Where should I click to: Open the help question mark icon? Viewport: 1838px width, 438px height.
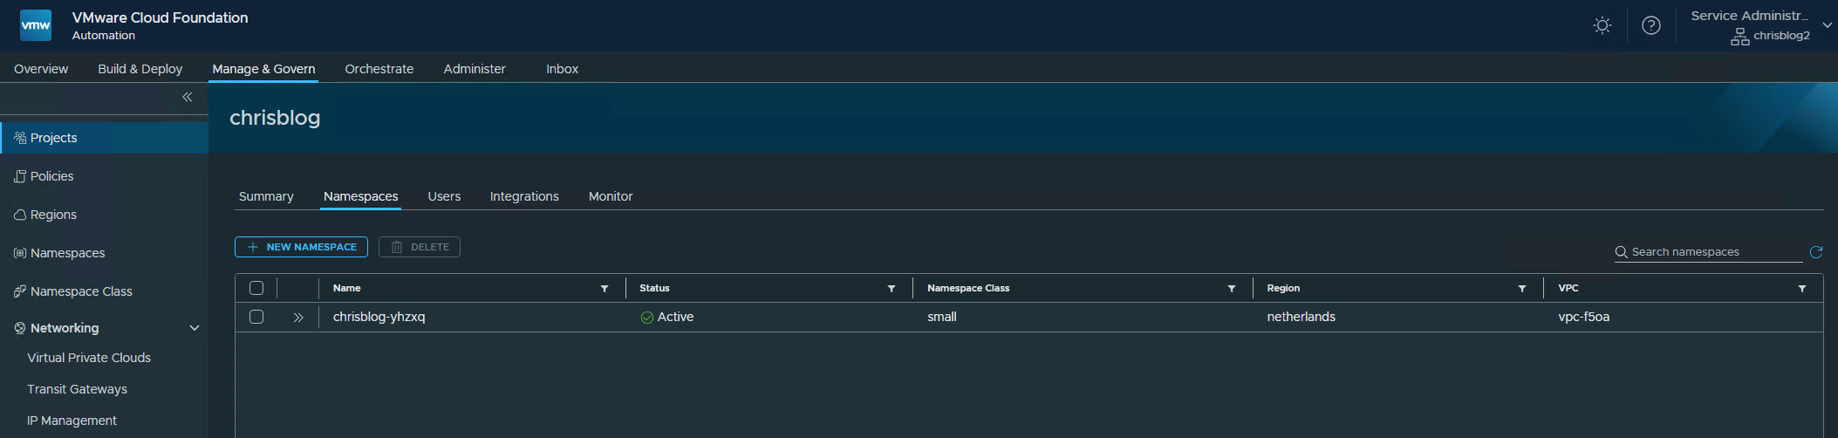pos(1650,25)
